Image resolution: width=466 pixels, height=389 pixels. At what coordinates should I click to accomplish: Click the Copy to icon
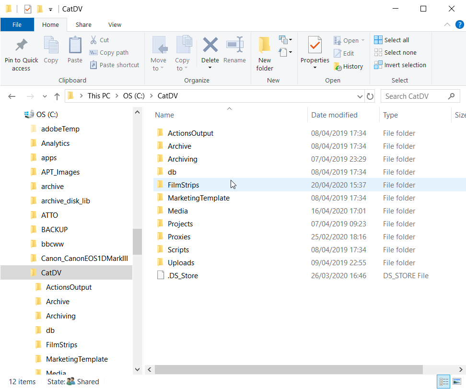[184, 45]
